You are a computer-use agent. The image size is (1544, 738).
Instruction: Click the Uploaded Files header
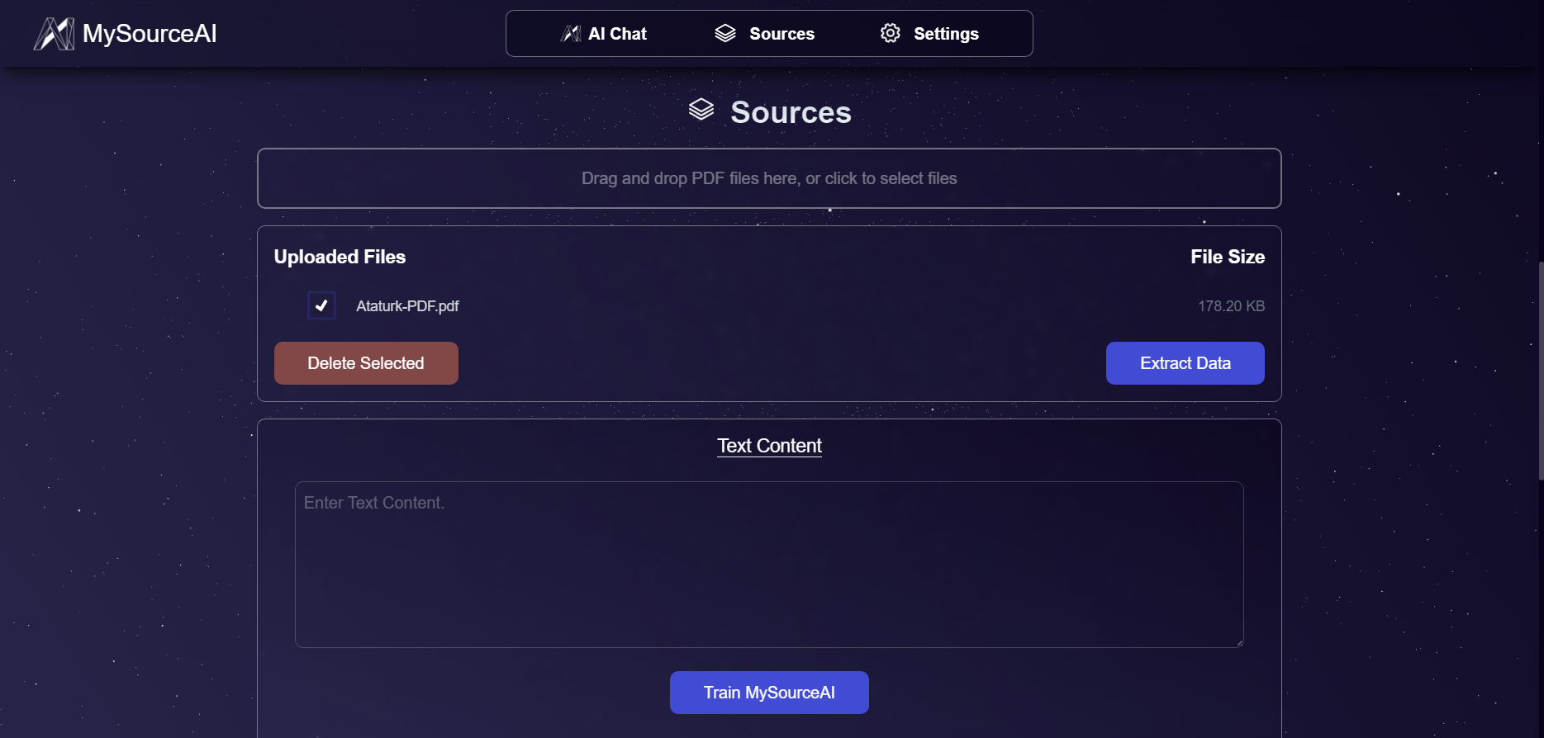(x=340, y=257)
